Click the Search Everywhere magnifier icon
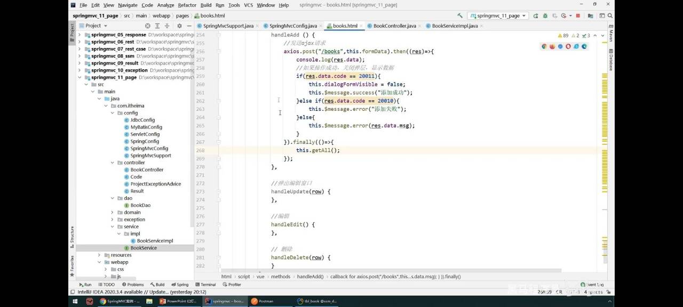The height and width of the screenshot is (307, 683). pyautogui.click(x=609, y=16)
